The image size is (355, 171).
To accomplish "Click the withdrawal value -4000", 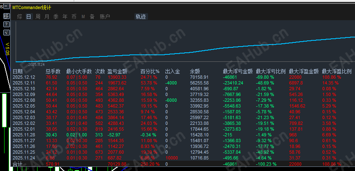I will [171, 83].
